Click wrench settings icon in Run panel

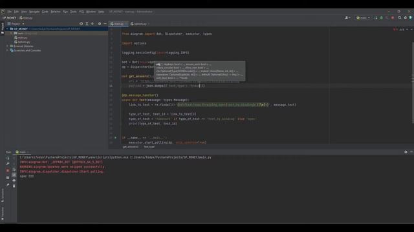click(8, 164)
